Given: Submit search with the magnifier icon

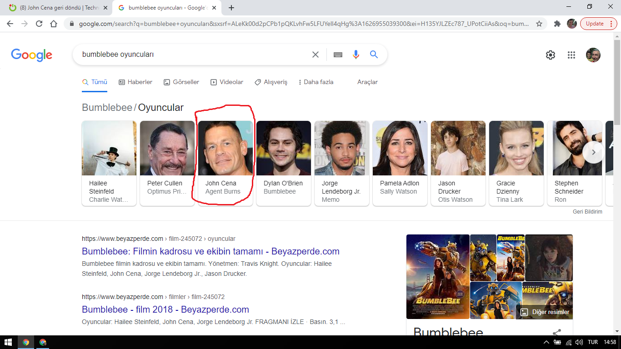Looking at the screenshot, I should coord(374,55).
